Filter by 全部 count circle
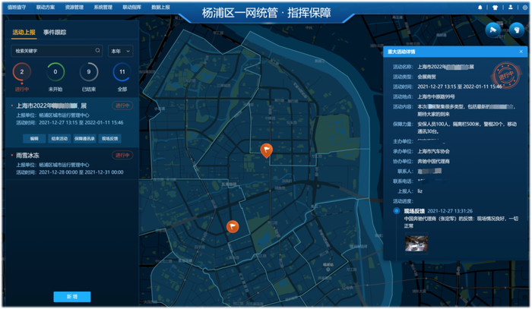Viewport: 532px width, 309px height. [x=122, y=72]
